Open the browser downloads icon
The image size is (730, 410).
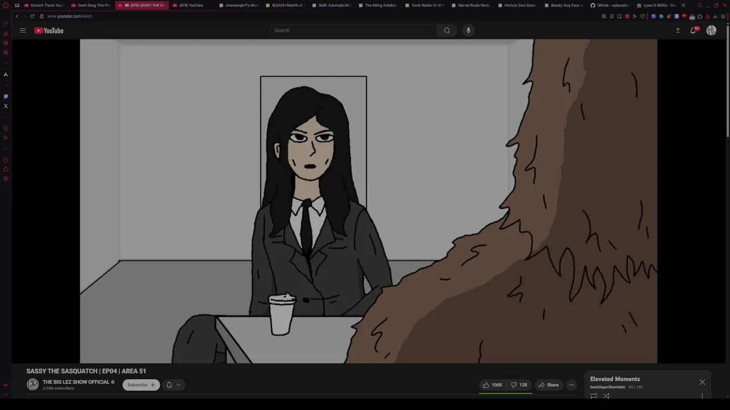[715, 17]
